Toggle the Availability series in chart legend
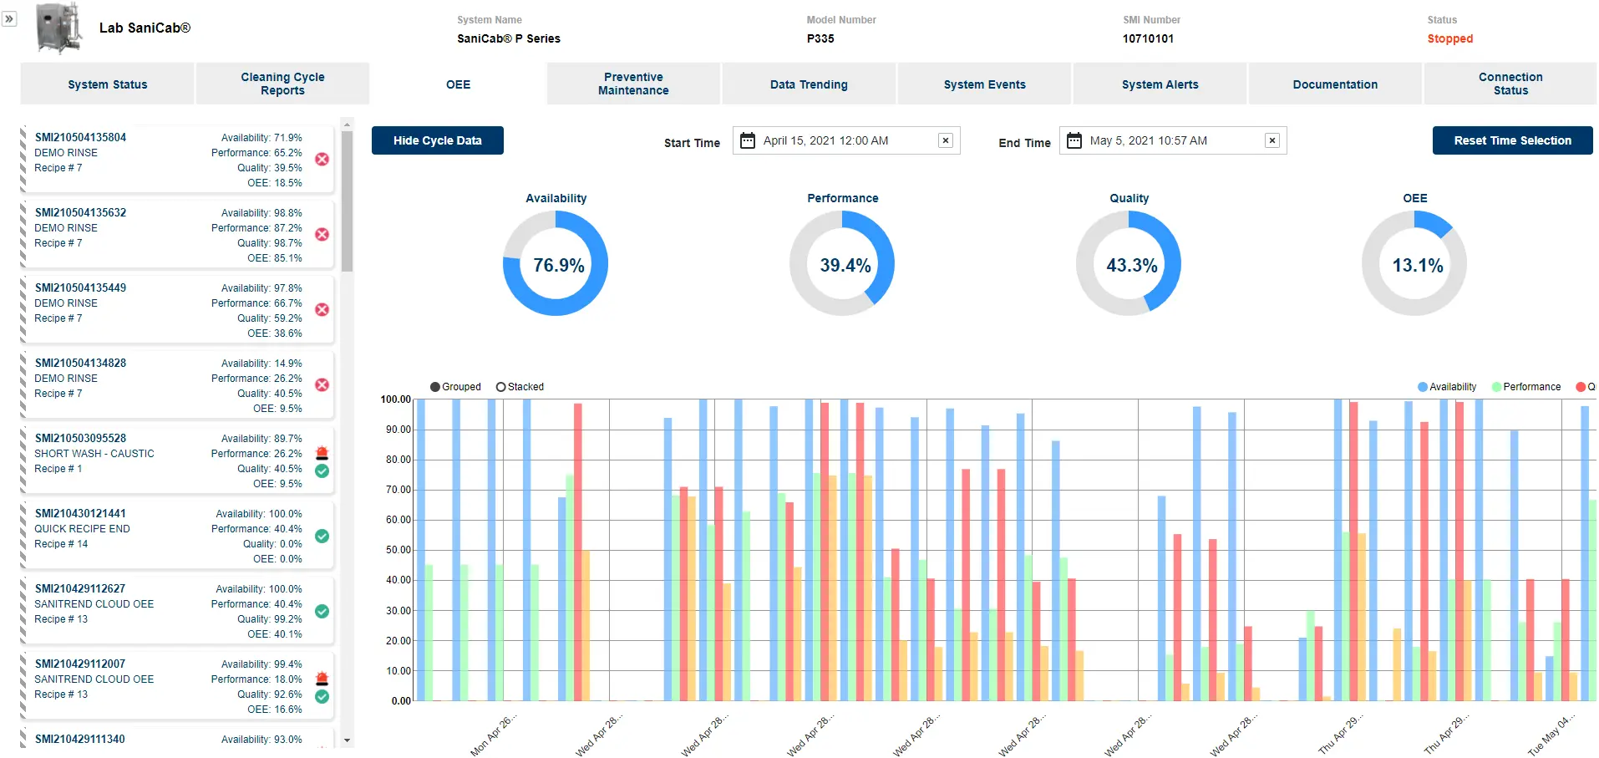The width and height of the screenshot is (1599, 758). [1447, 387]
